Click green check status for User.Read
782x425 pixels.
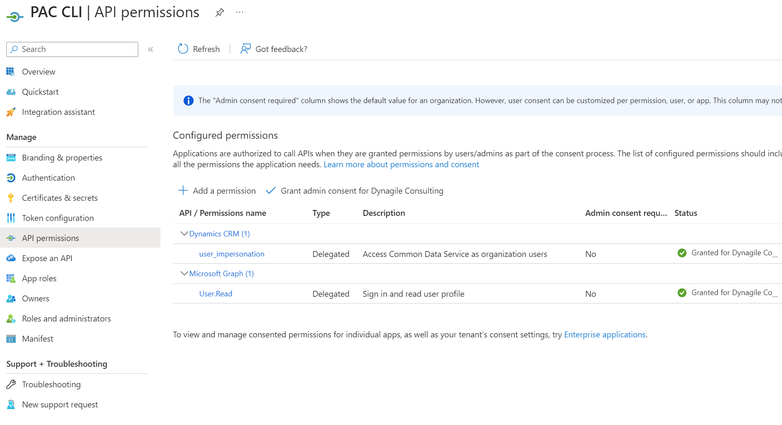(x=682, y=293)
